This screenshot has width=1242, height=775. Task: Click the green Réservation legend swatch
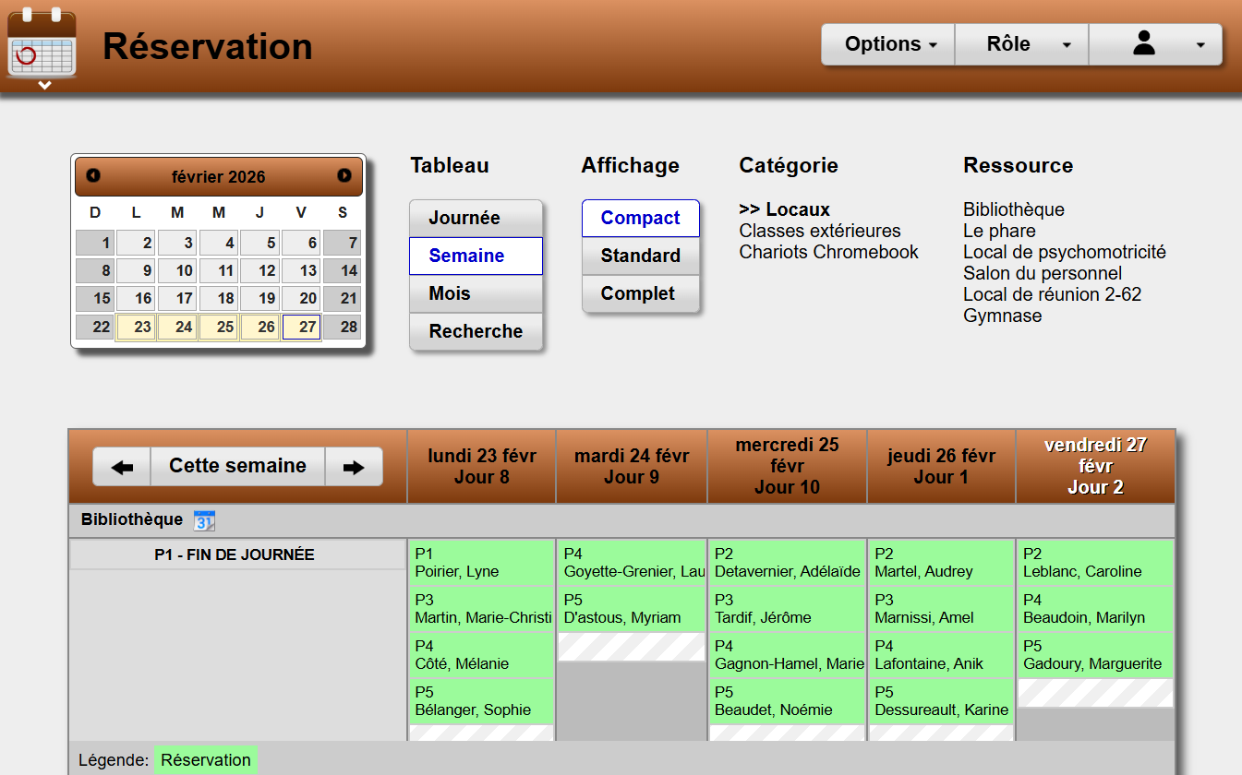point(206,760)
